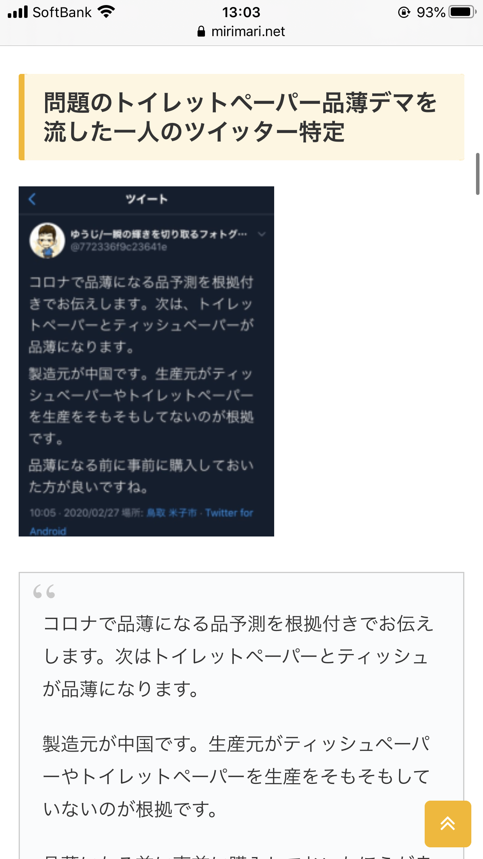
Task: Tap the grey quotation mark icon
Action: pyautogui.click(x=44, y=592)
